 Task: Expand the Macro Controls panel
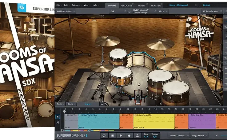point(179,135)
